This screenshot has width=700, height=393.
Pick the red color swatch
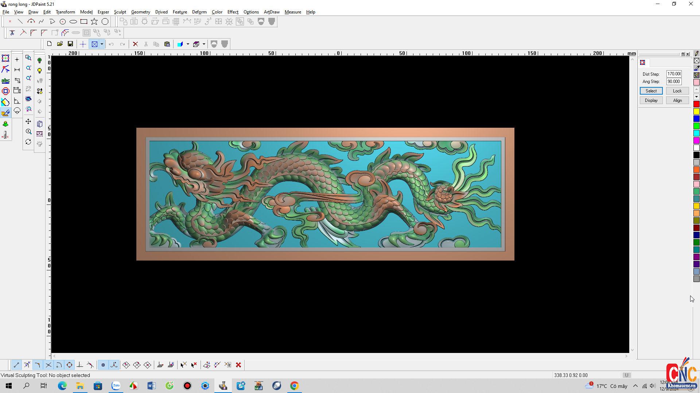696,104
